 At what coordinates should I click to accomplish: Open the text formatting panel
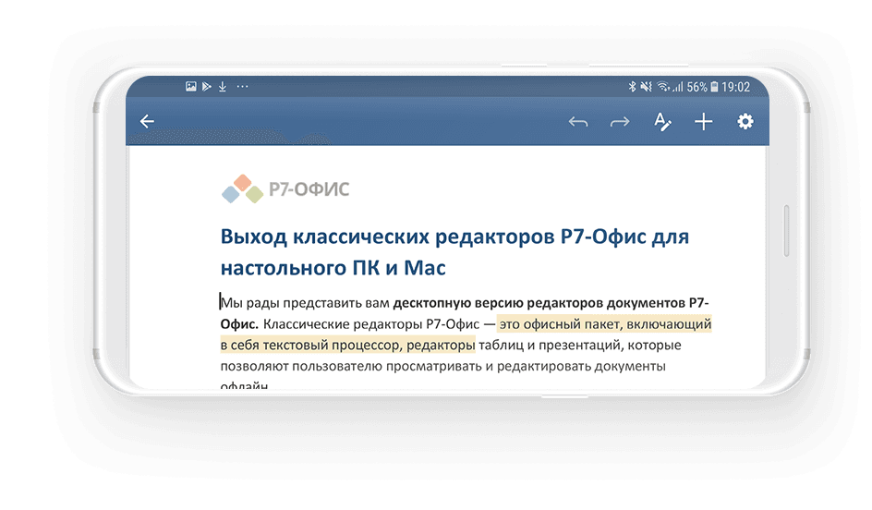(661, 121)
